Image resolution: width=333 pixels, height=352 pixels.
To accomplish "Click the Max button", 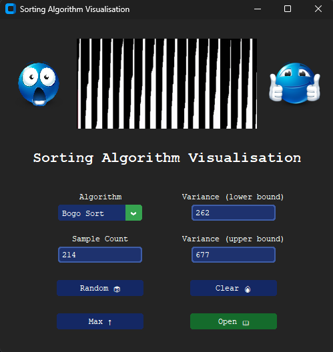I will coord(100,321).
